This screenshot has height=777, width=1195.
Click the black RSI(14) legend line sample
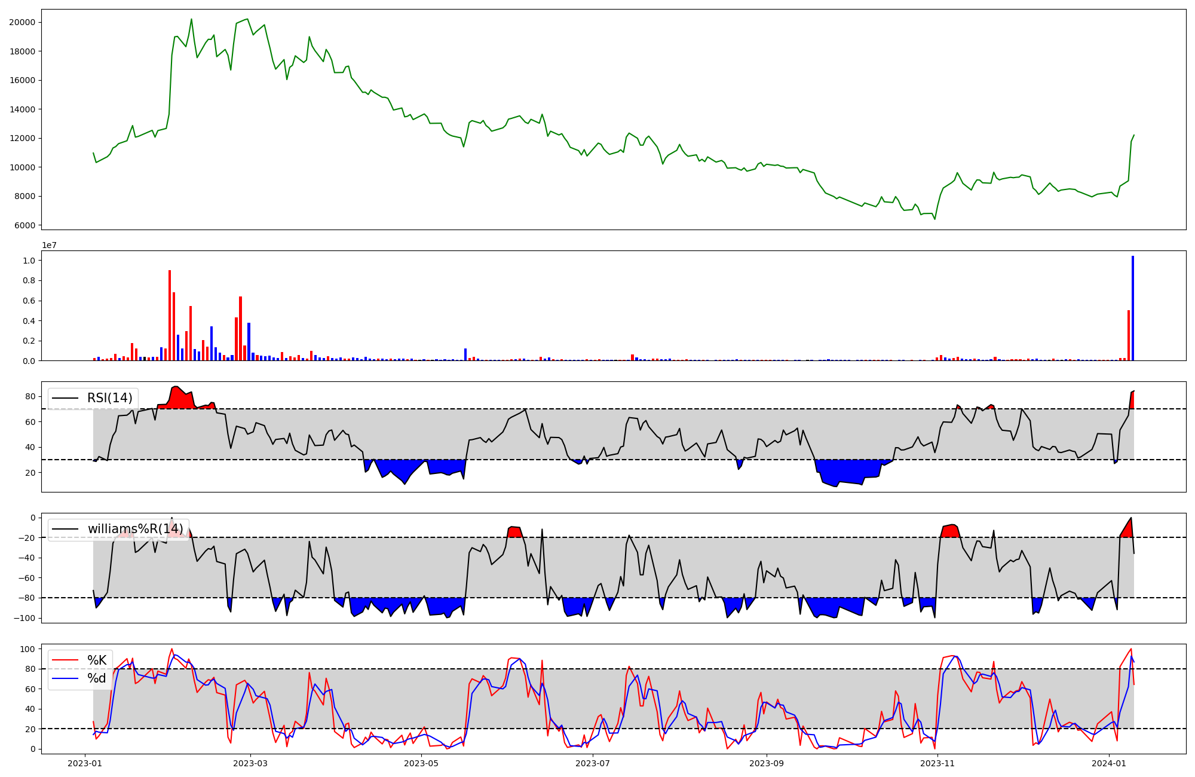point(65,398)
